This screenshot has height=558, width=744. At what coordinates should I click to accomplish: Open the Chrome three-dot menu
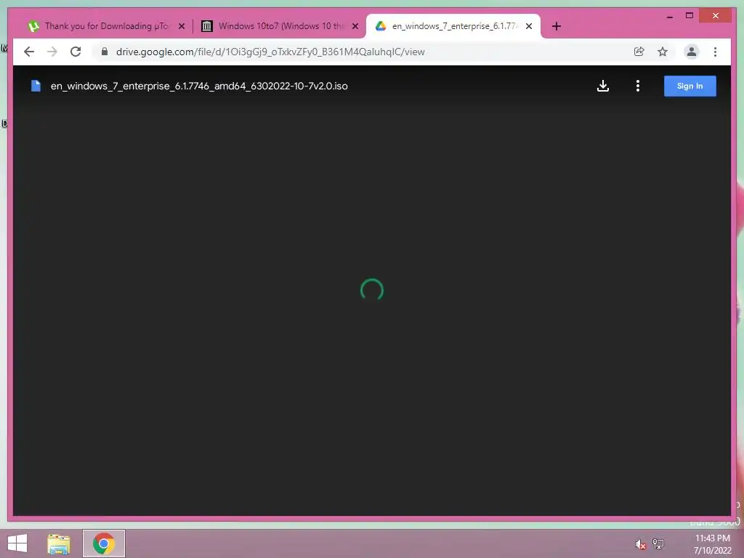(x=715, y=52)
